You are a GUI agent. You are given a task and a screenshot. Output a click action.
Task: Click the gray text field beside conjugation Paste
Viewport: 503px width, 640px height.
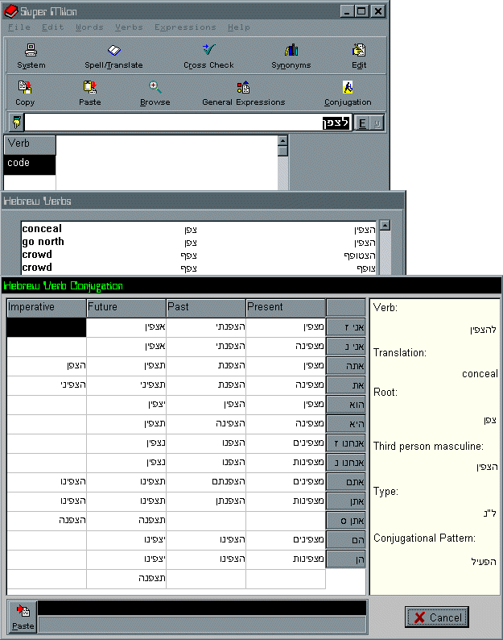tap(203, 625)
